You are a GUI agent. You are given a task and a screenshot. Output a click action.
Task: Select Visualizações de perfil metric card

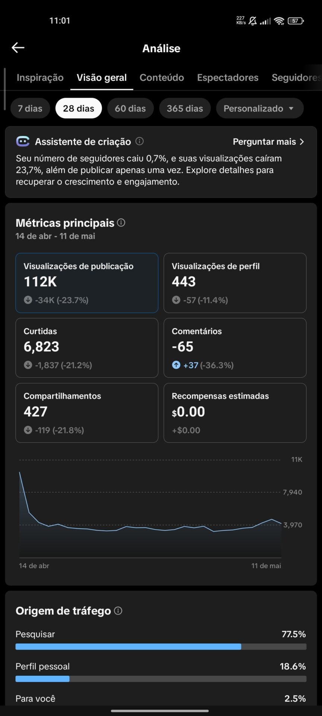[235, 283]
